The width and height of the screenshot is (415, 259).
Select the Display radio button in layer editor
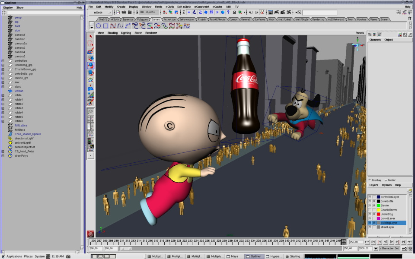374,180
